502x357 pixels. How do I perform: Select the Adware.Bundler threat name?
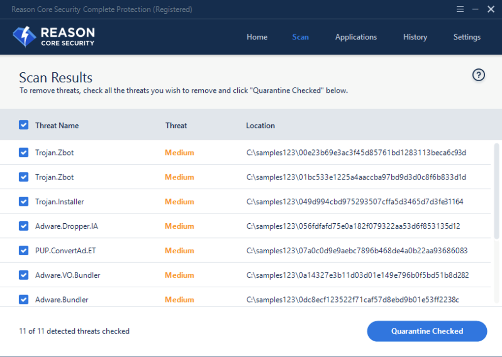coord(62,300)
